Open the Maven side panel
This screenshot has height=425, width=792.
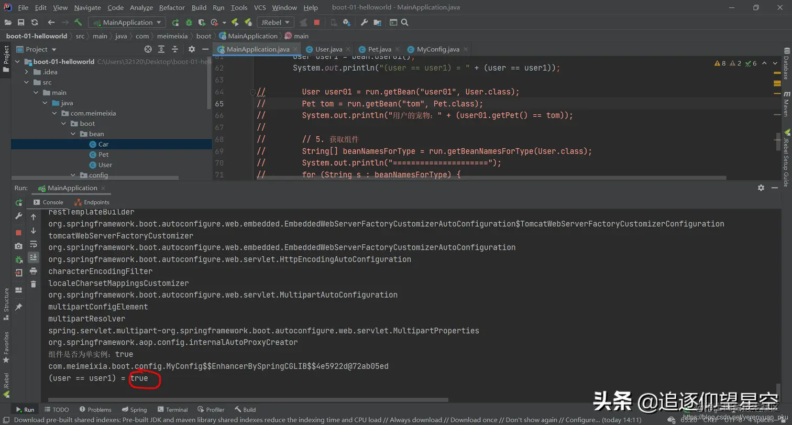[x=786, y=103]
